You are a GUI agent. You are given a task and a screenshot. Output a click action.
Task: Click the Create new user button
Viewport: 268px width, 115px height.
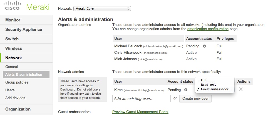tap(195, 99)
